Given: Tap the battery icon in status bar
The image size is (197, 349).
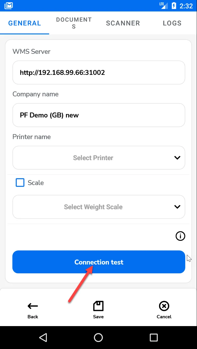Looking at the screenshot, I should [x=174, y=6].
